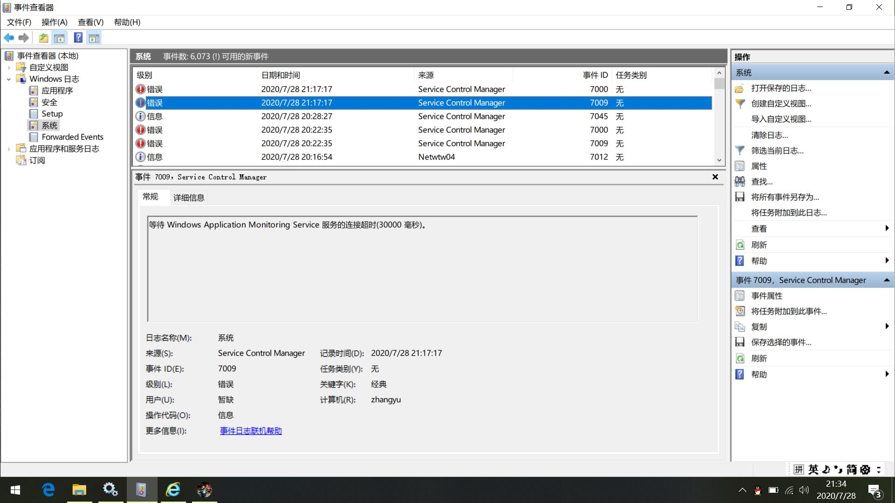Click 事件属性 action icon

(x=740, y=296)
